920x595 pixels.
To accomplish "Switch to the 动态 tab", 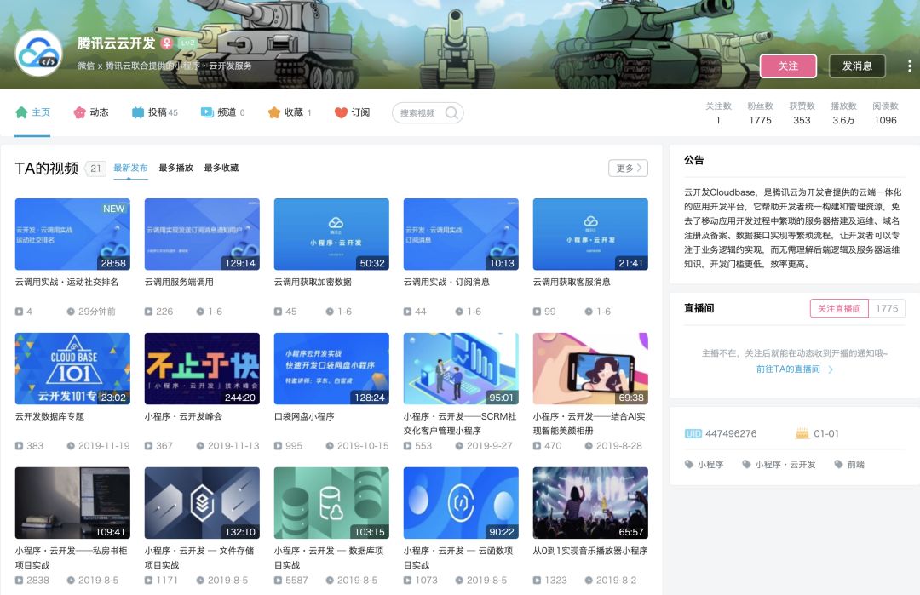I will 91,112.
